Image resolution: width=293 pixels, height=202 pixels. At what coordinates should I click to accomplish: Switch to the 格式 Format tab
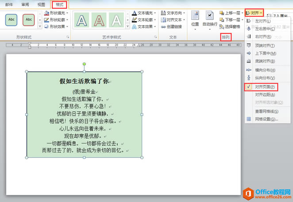click(59, 4)
